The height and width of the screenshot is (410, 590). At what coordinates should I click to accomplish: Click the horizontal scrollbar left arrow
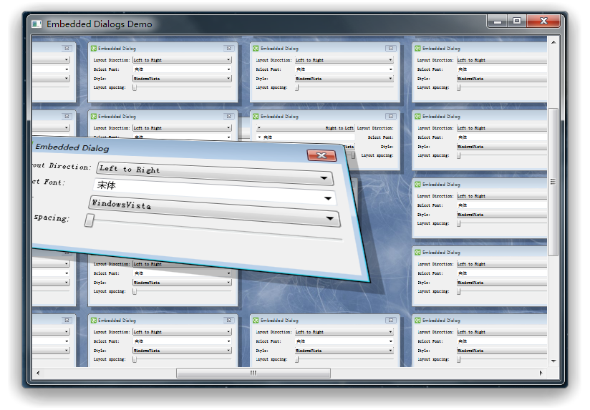coord(38,374)
